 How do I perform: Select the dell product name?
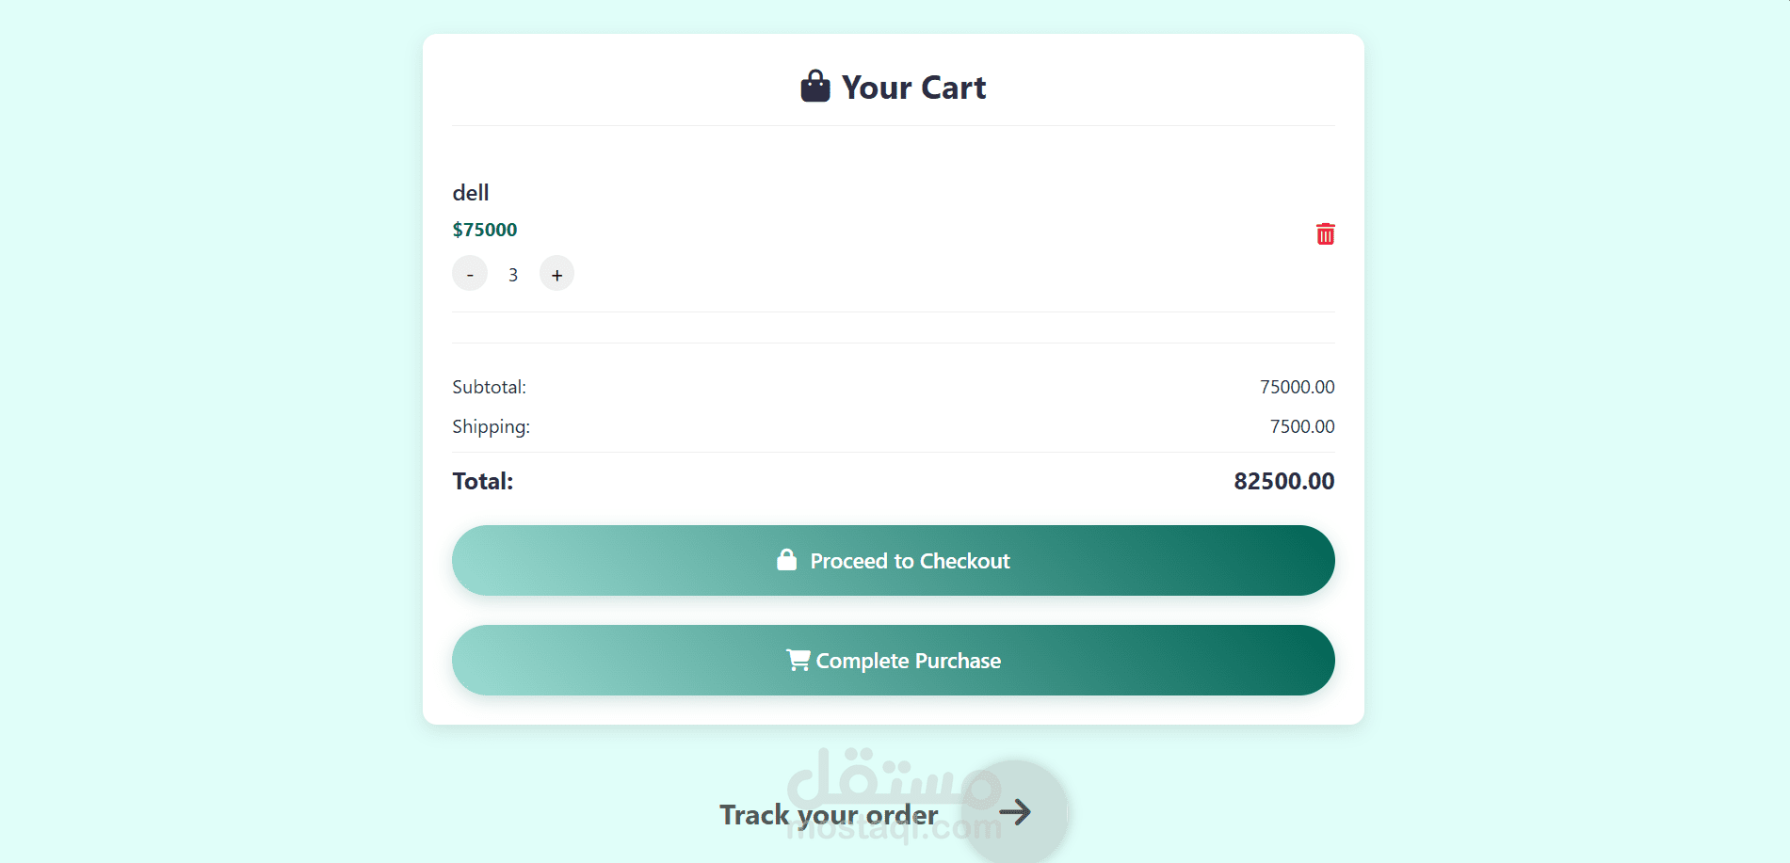pos(471,193)
